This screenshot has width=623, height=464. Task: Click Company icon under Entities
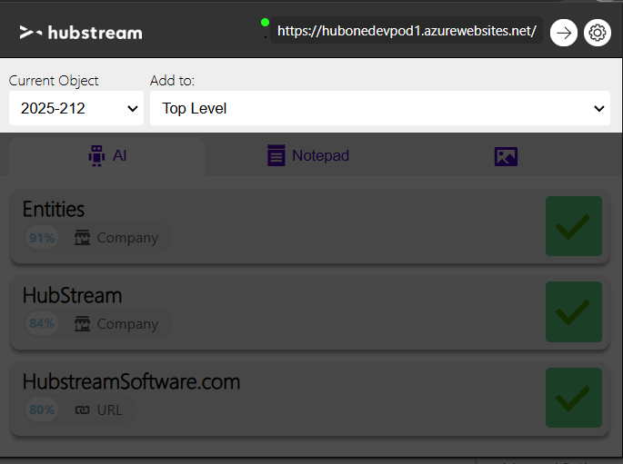tap(83, 238)
